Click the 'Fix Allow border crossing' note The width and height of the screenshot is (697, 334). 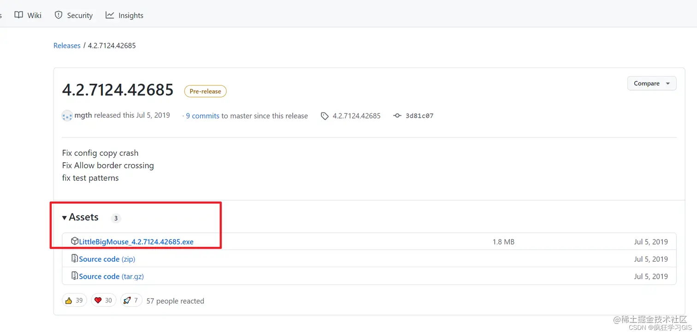click(x=108, y=165)
